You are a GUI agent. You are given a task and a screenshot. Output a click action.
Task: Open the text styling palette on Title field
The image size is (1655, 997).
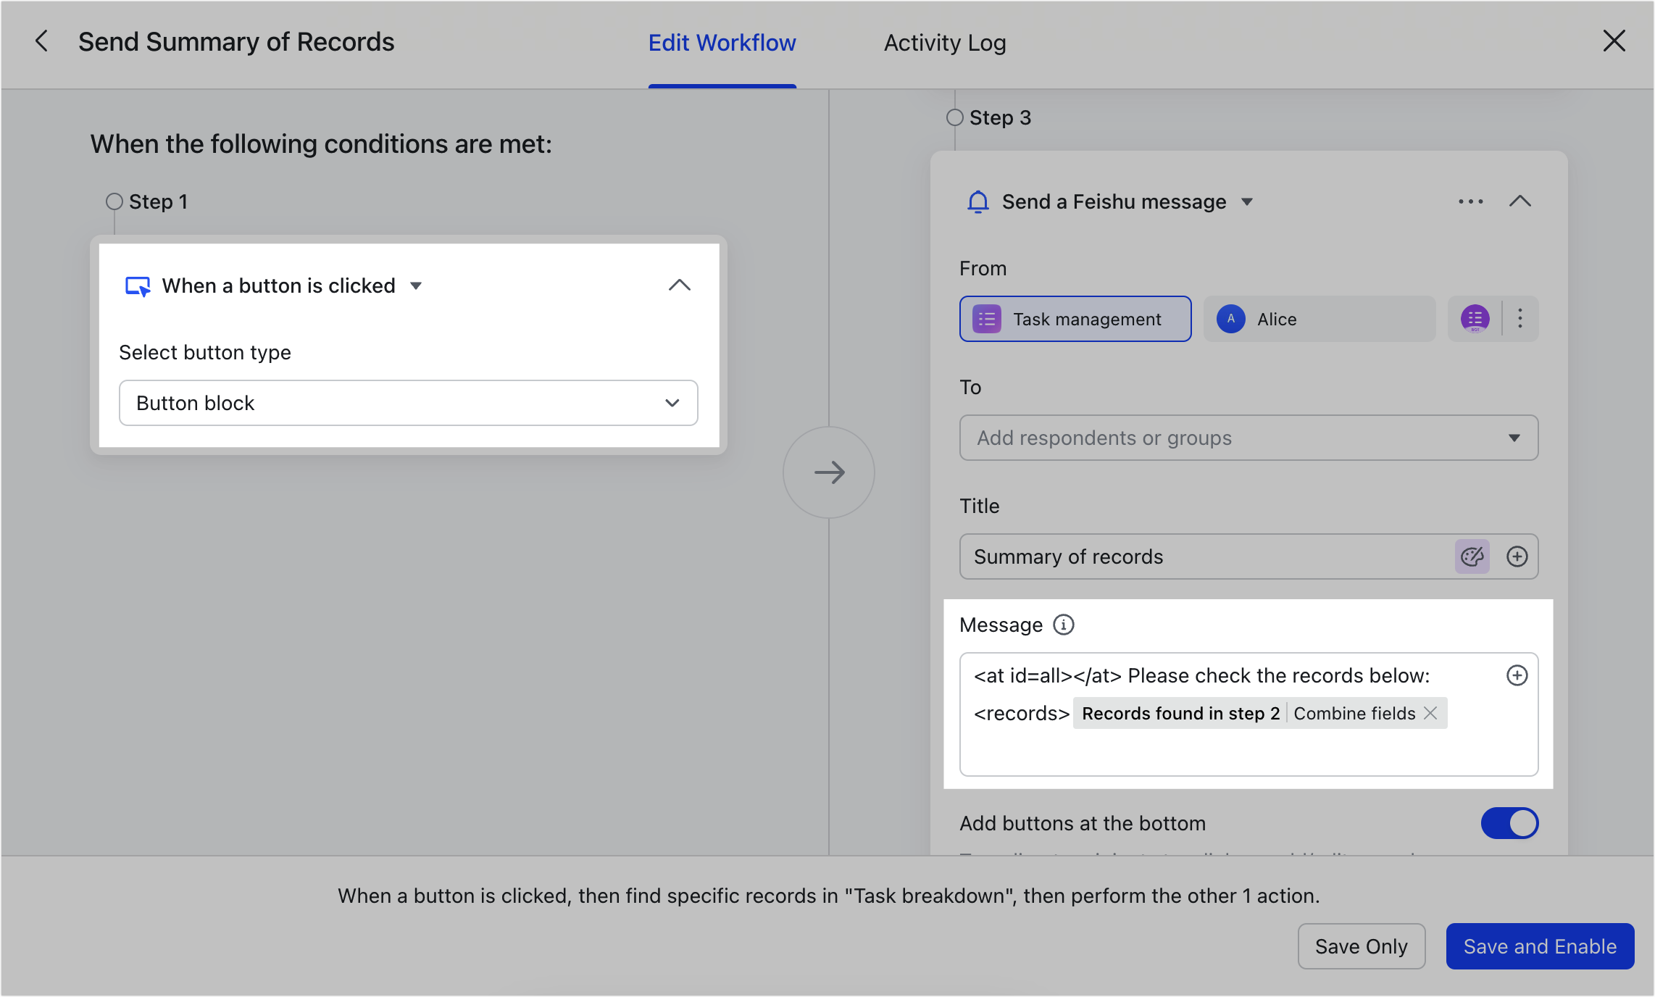[x=1472, y=556]
